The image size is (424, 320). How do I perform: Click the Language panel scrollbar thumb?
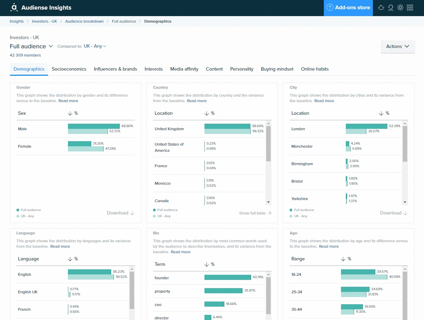[132, 291]
